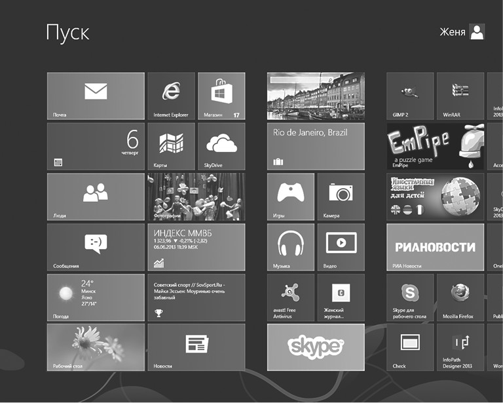Open the РИА Новости news tile
The width and height of the screenshot is (503, 403).
[x=435, y=247]
